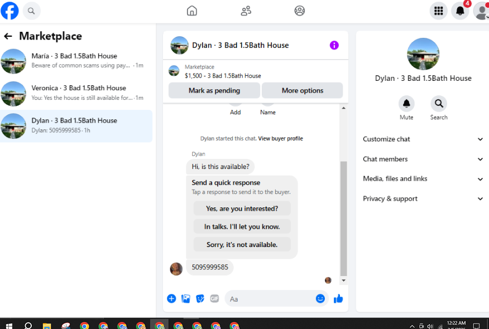Click the '5095999585' message bubble
The height and width of the screenshot is (329, 489).
[210, 267]
